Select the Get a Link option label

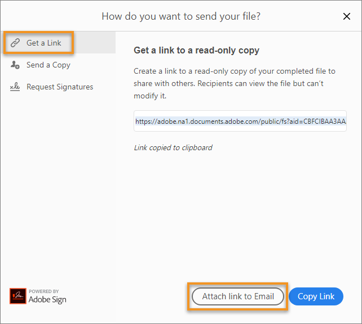coord(44,43)
